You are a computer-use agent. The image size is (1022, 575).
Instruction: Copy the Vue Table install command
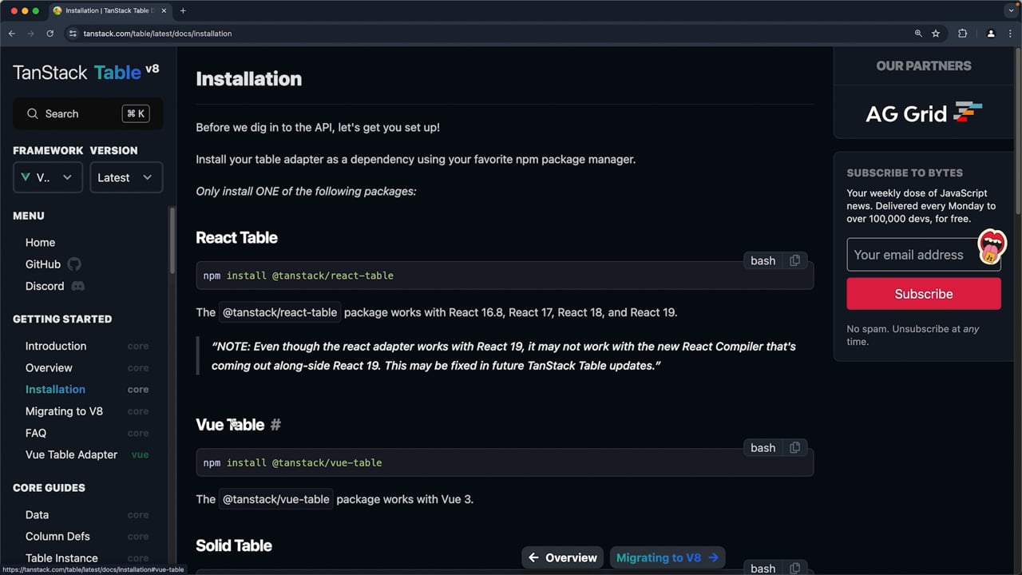pyautogui.click(x=794, y=448)
